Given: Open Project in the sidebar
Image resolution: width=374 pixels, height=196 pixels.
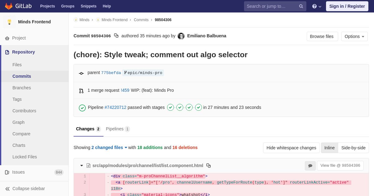Looking at the screenshot, I should 34,38.
